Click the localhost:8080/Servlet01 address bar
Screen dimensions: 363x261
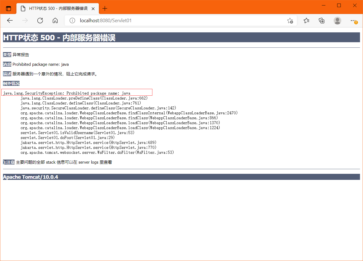click(181, 21)
